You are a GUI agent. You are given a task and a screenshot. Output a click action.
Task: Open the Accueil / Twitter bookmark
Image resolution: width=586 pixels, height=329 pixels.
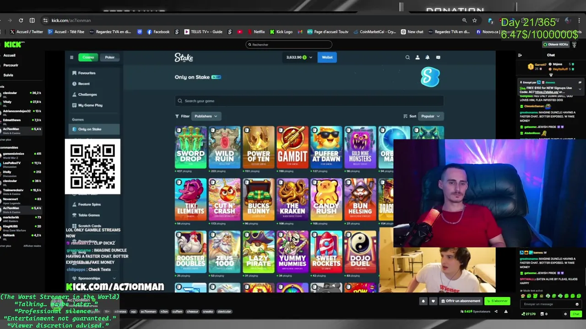pos(26,32)
